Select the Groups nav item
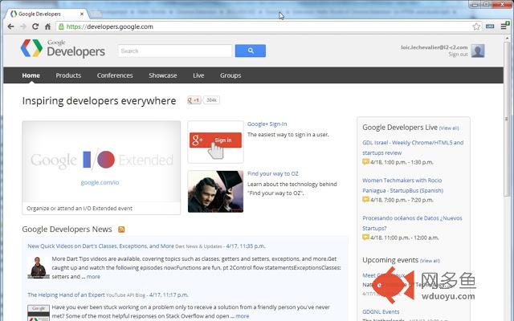Viewport: 514px width, 321px height. [230, 75]
